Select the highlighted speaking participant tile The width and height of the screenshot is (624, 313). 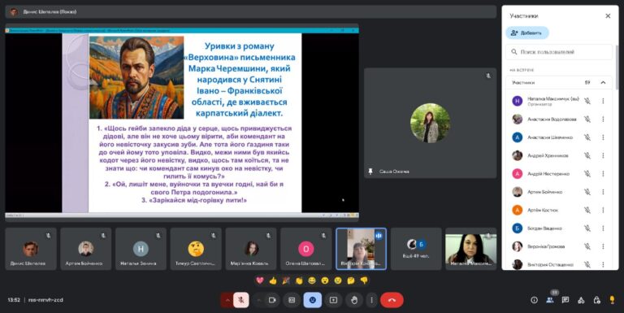pos(361,249)
